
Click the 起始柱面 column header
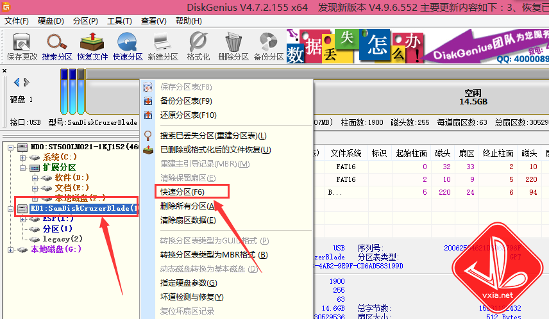(x=411, y=153)
